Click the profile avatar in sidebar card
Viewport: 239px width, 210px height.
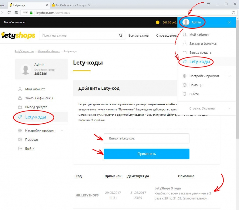(25, 70)
